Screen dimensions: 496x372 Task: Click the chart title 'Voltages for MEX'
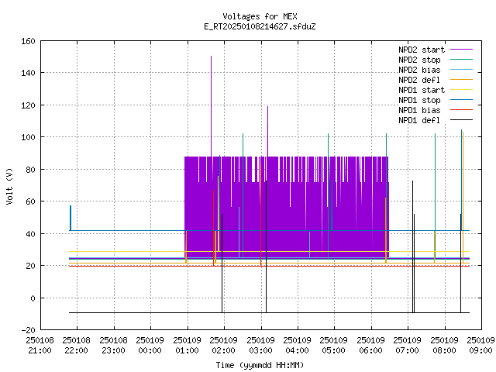260,16
